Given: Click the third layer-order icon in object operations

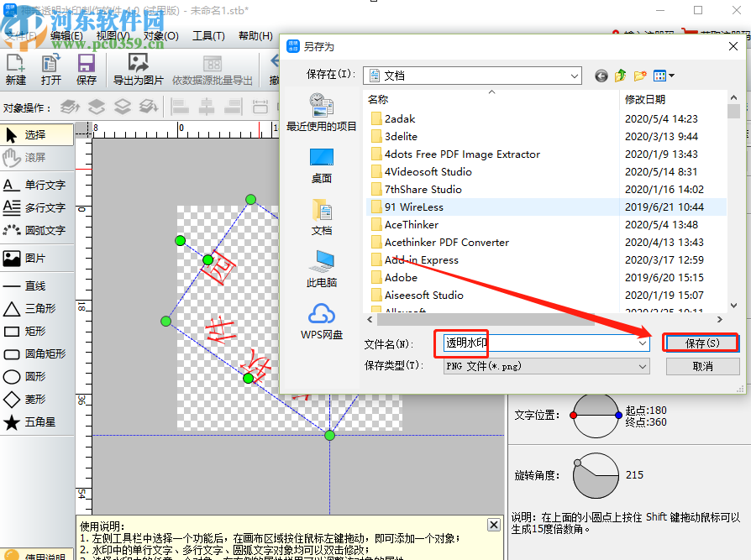Looking at the screenshot, I should pos(123,107).
